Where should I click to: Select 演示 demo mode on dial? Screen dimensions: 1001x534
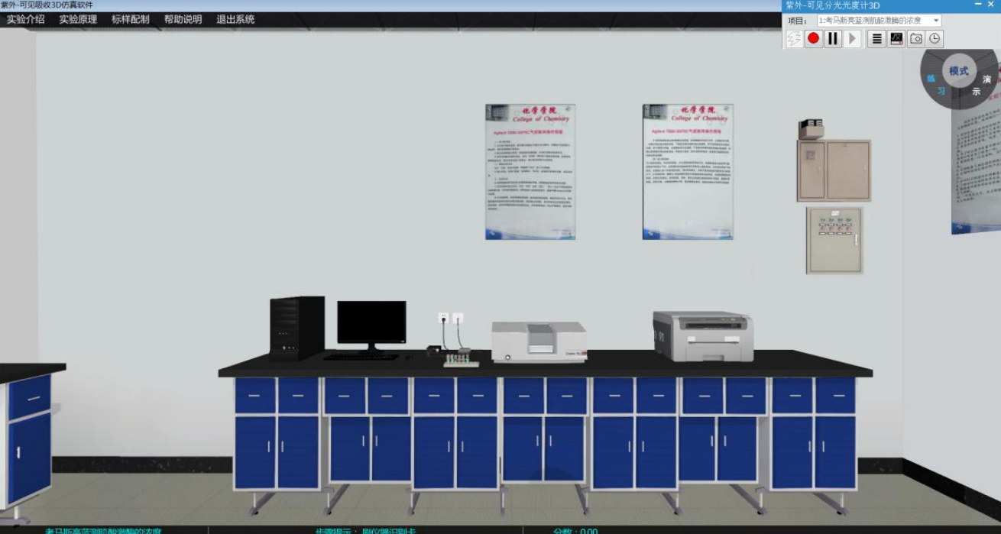[x=981, y=85]
